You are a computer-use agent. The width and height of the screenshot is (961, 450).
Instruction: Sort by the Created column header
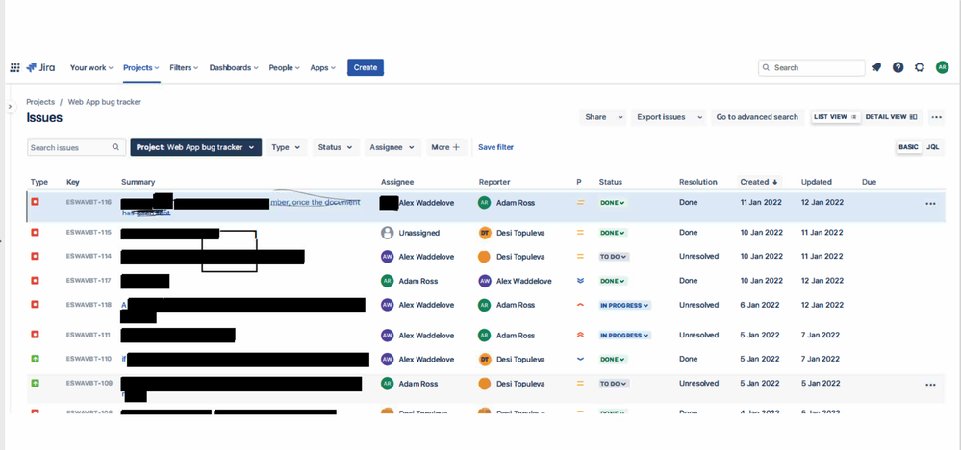[x=759, y=182]
